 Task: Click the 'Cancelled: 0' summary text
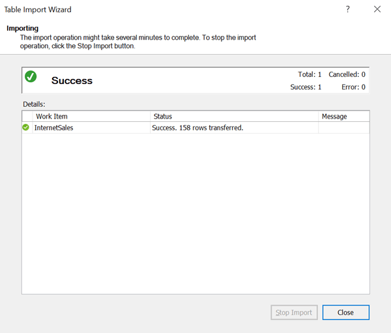347,74
